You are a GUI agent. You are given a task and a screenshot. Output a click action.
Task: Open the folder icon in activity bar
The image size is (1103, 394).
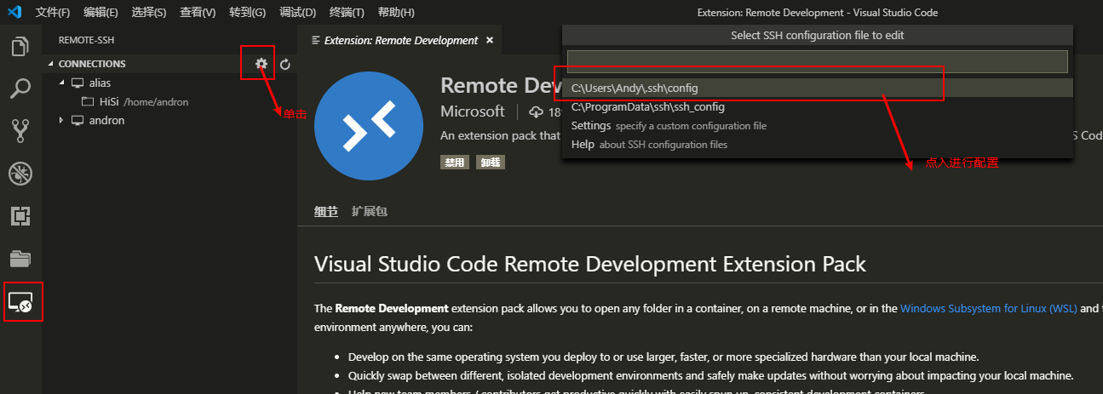[20, 259]
